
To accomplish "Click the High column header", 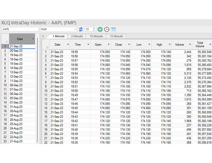I will point(161,44).
